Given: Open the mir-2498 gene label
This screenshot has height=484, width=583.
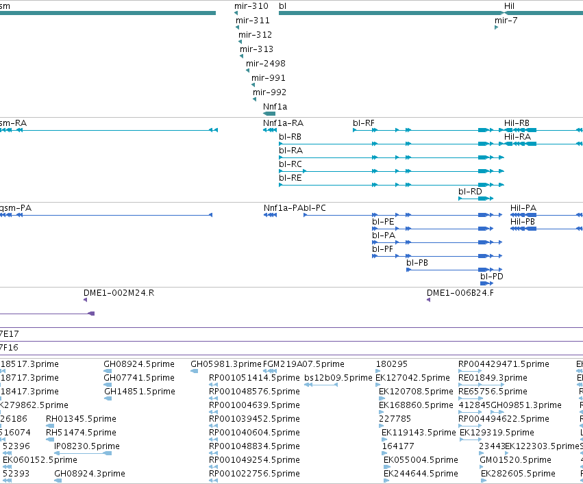Looking at the screenshot, I should point(266,64).
